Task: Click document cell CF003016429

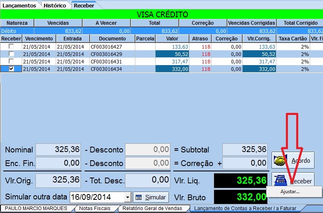Action: [112, 54]
